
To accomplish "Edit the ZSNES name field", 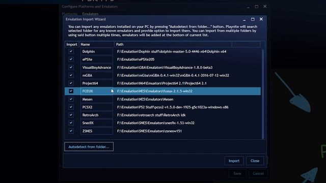I will (x=97, y=131).
